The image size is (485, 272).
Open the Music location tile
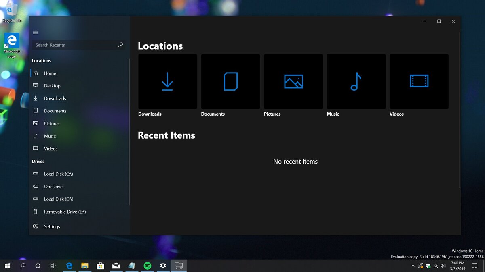coord(356,81)
